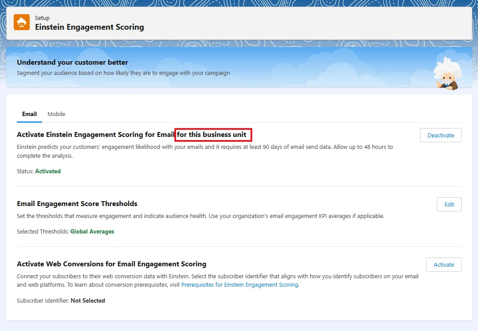Viewport: 478px width, 331px height.
Task: Click the 'Segment your audience' banner description
Action: point(123,73)
